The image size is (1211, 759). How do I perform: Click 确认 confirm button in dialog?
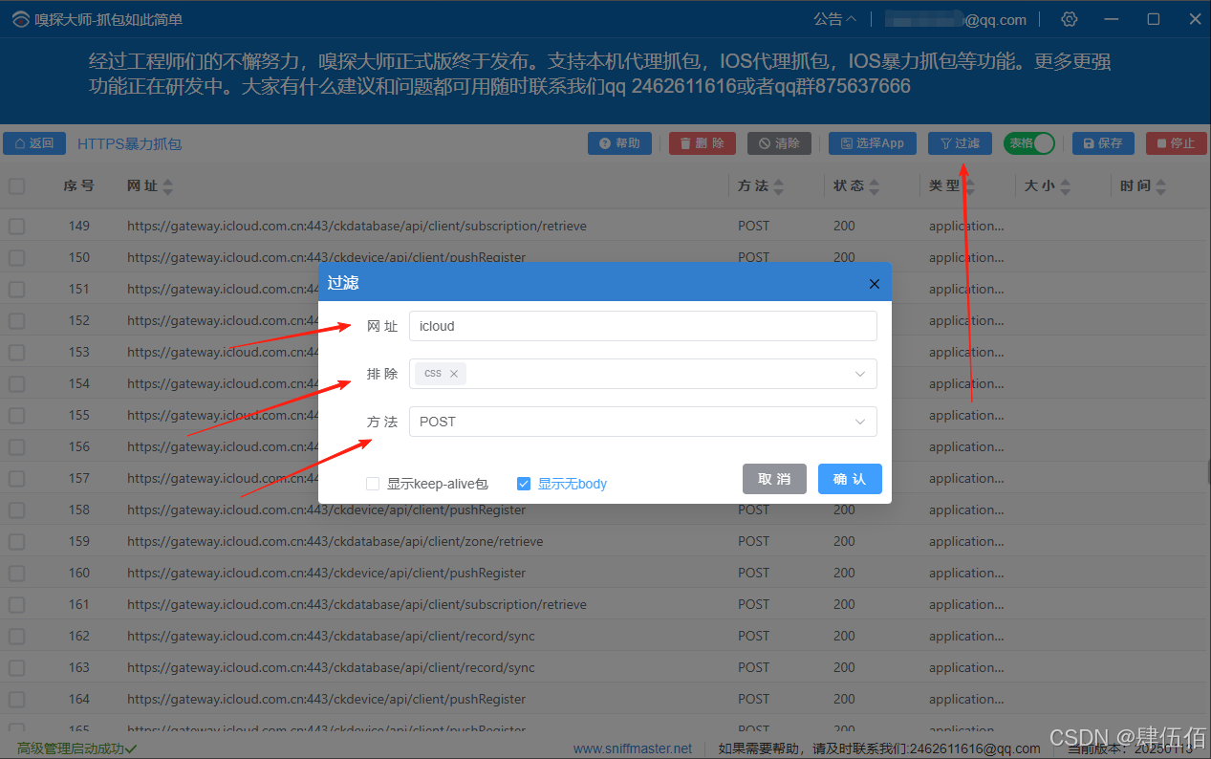850,479
